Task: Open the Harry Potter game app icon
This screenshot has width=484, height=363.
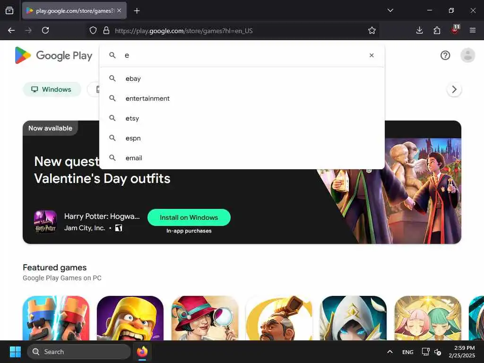Action: pyautogui.click(x=45, y=222)
